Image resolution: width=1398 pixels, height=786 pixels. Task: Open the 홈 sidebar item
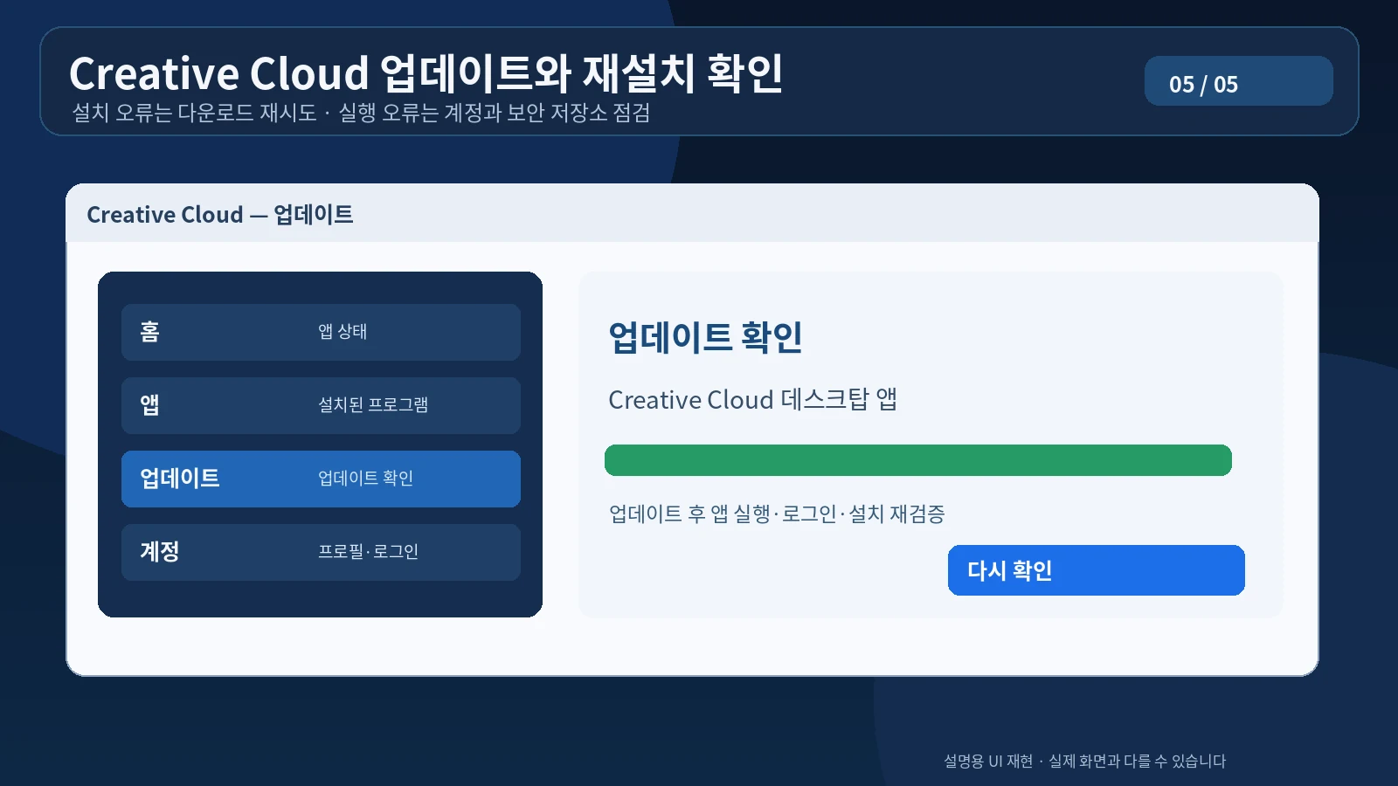pos(321,332)
